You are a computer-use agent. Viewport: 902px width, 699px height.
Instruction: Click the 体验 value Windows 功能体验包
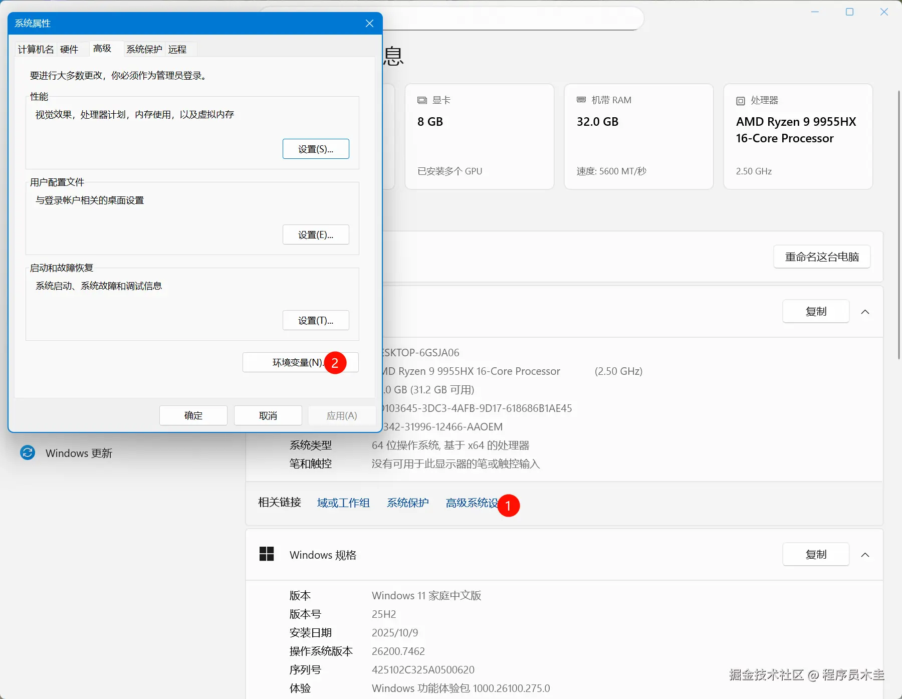click(461, 688)
